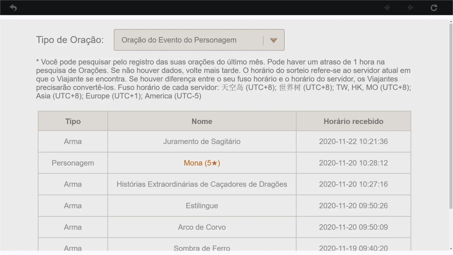Select the Sombra de Ferro entry
This screenshot has height=255, width=453.
(202, 248)
